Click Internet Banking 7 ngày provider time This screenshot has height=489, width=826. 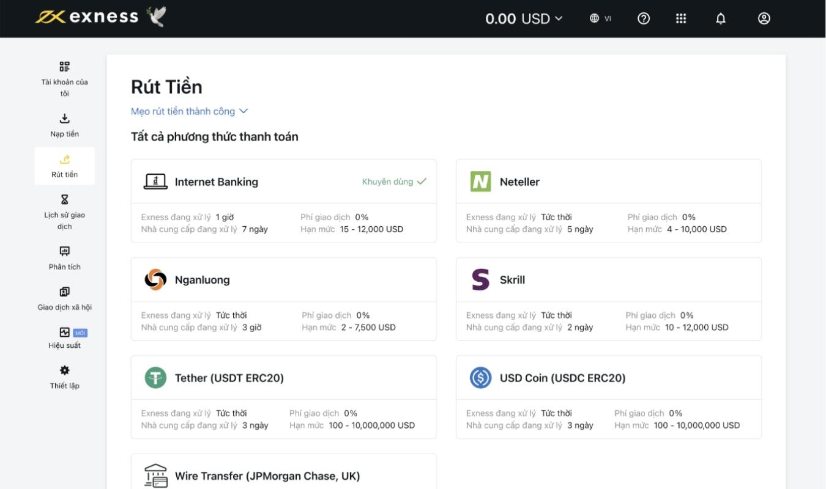click(x=255, y=229)
